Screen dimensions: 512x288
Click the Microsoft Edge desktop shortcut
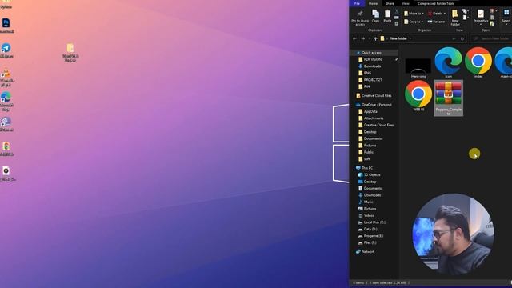pyautogui.click(x=6, y=102)
